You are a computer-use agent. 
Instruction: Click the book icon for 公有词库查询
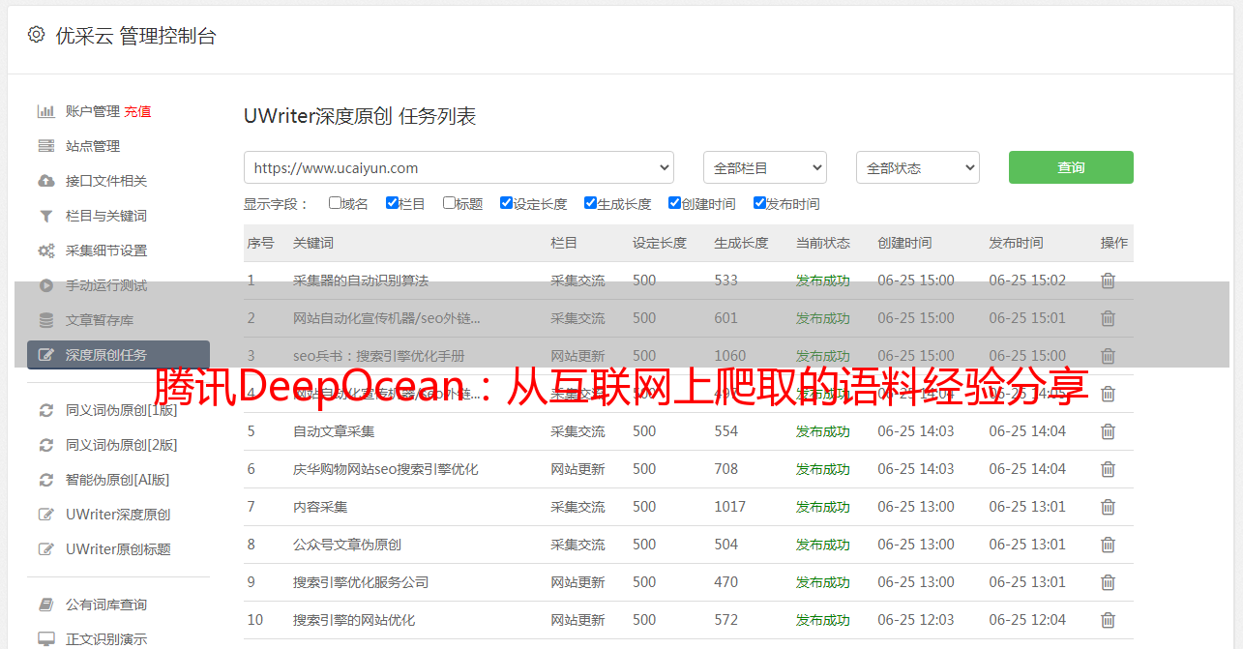pyautogui.click(x=45, y=605)
